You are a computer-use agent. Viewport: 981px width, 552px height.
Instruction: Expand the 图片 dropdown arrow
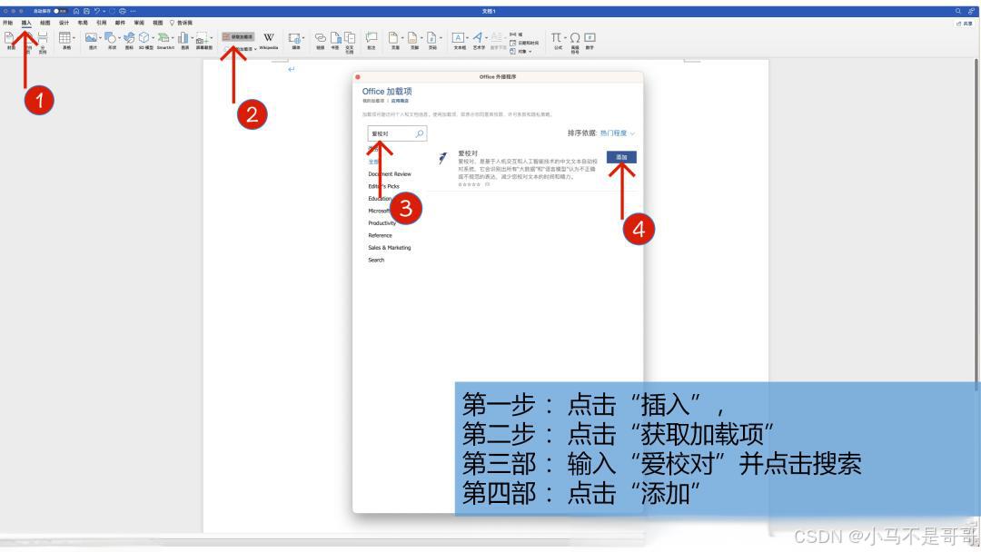tap(100, 38)
